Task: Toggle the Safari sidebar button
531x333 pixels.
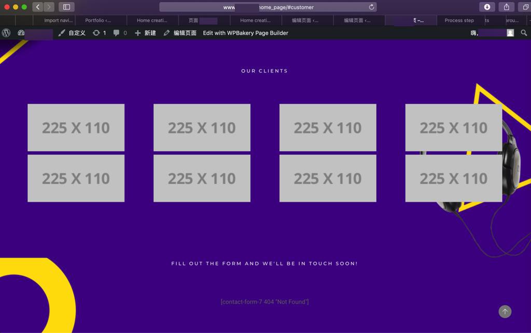Action: coord(66,7)
